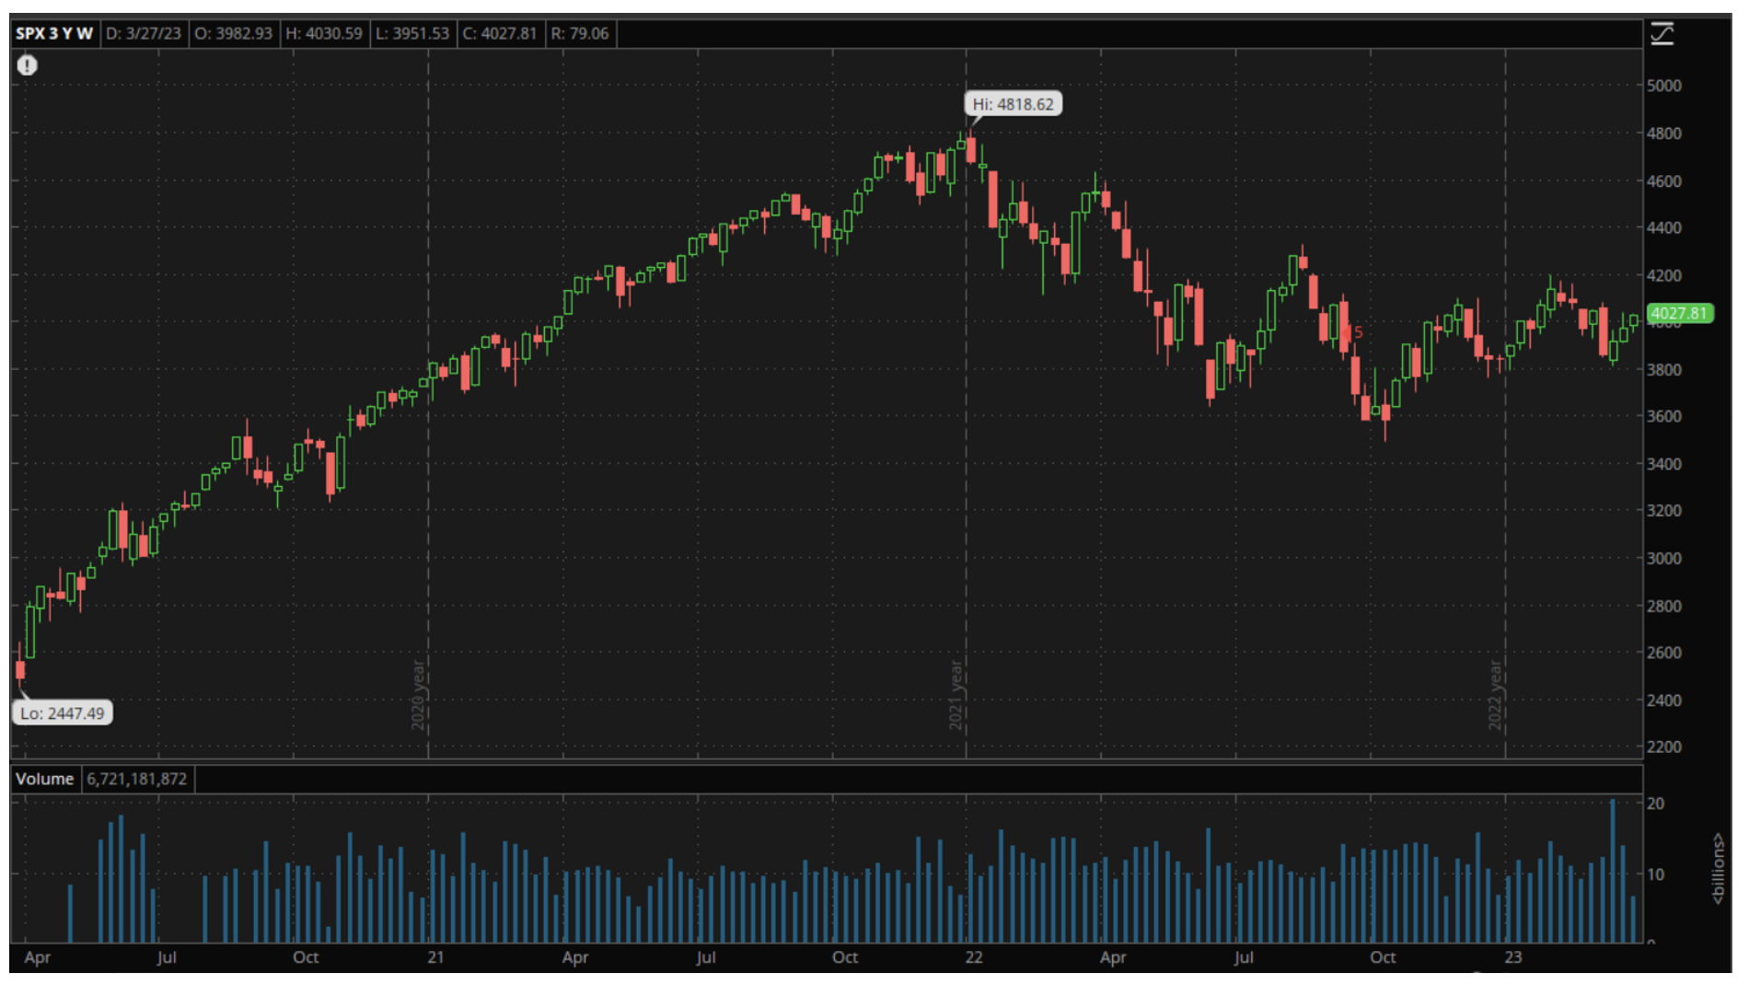Click the 4400 price axis label
1749x985 pixels.
[x=1664, y=227]
